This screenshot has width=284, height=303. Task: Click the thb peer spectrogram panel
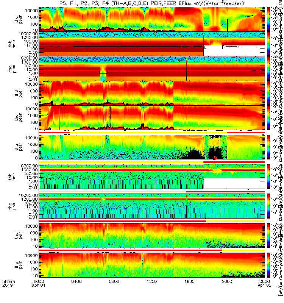click(152, 44)
